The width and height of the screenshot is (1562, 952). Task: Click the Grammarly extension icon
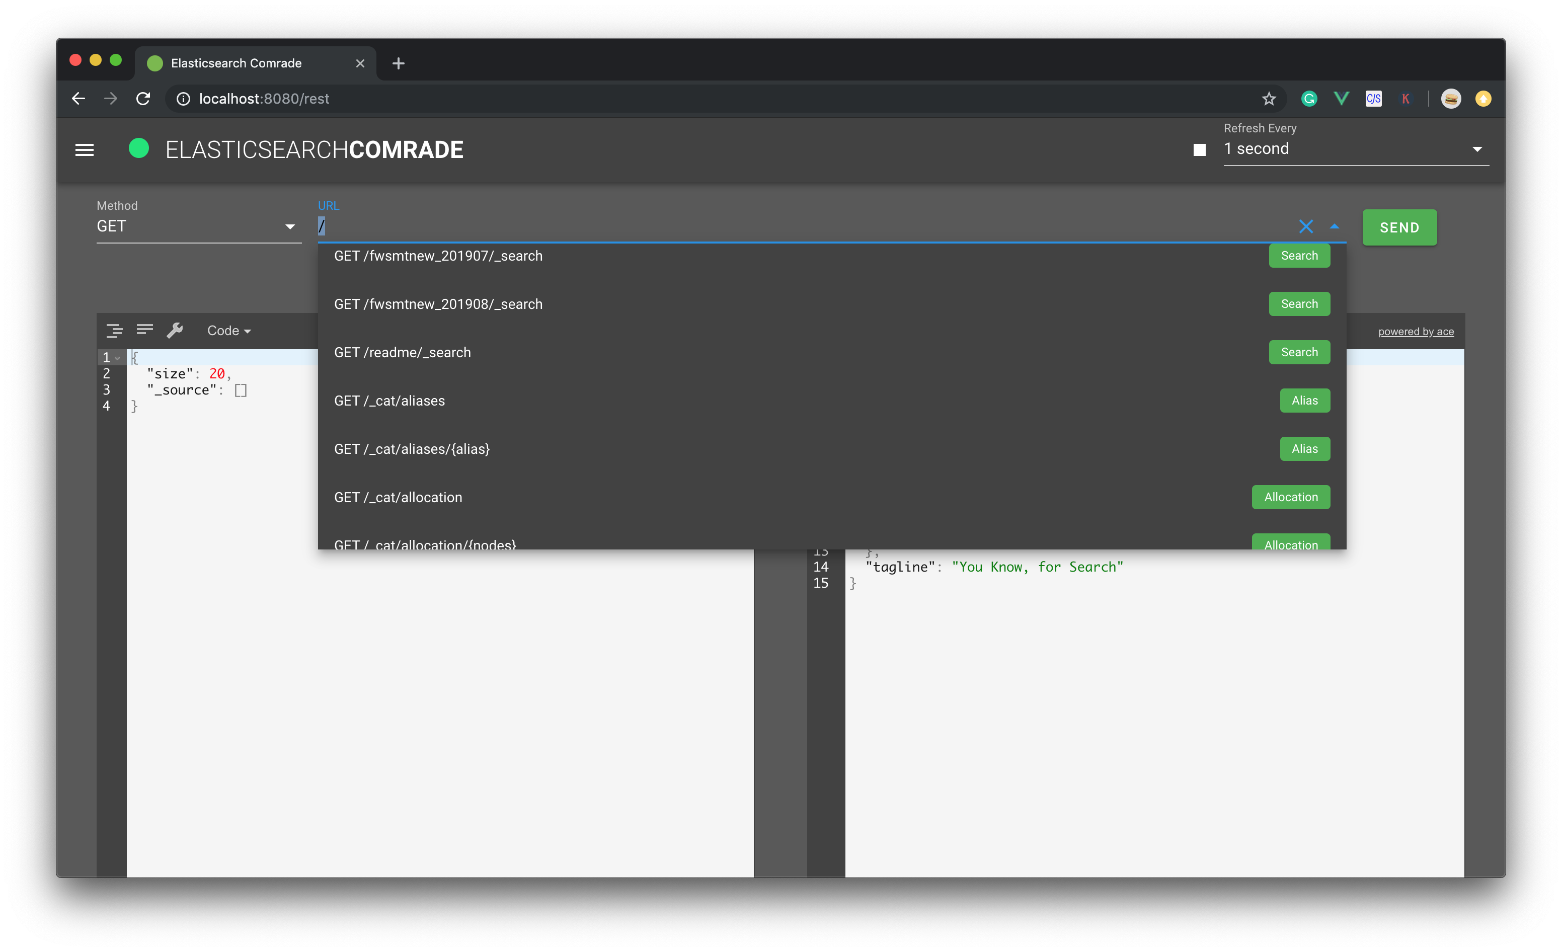click(1309, 99)
